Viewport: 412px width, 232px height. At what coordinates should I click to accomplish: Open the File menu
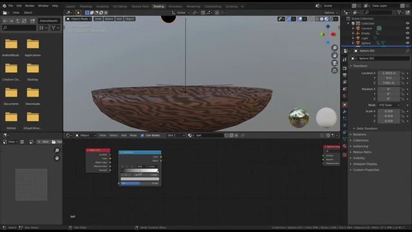click(x=10, y=6)
